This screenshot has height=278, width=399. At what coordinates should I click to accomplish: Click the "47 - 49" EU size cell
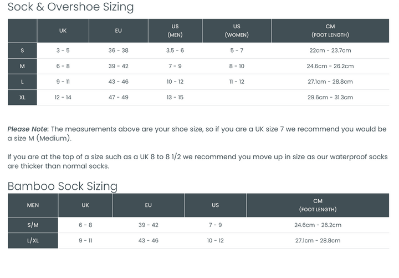[118, 98]
